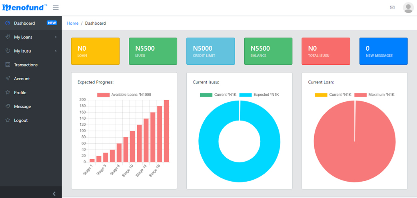Click the Home breadcrumb link

[x=72, y=23]
